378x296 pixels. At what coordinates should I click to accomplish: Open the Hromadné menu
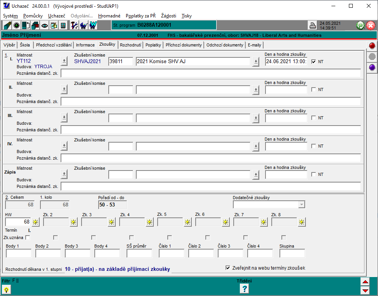109,16
